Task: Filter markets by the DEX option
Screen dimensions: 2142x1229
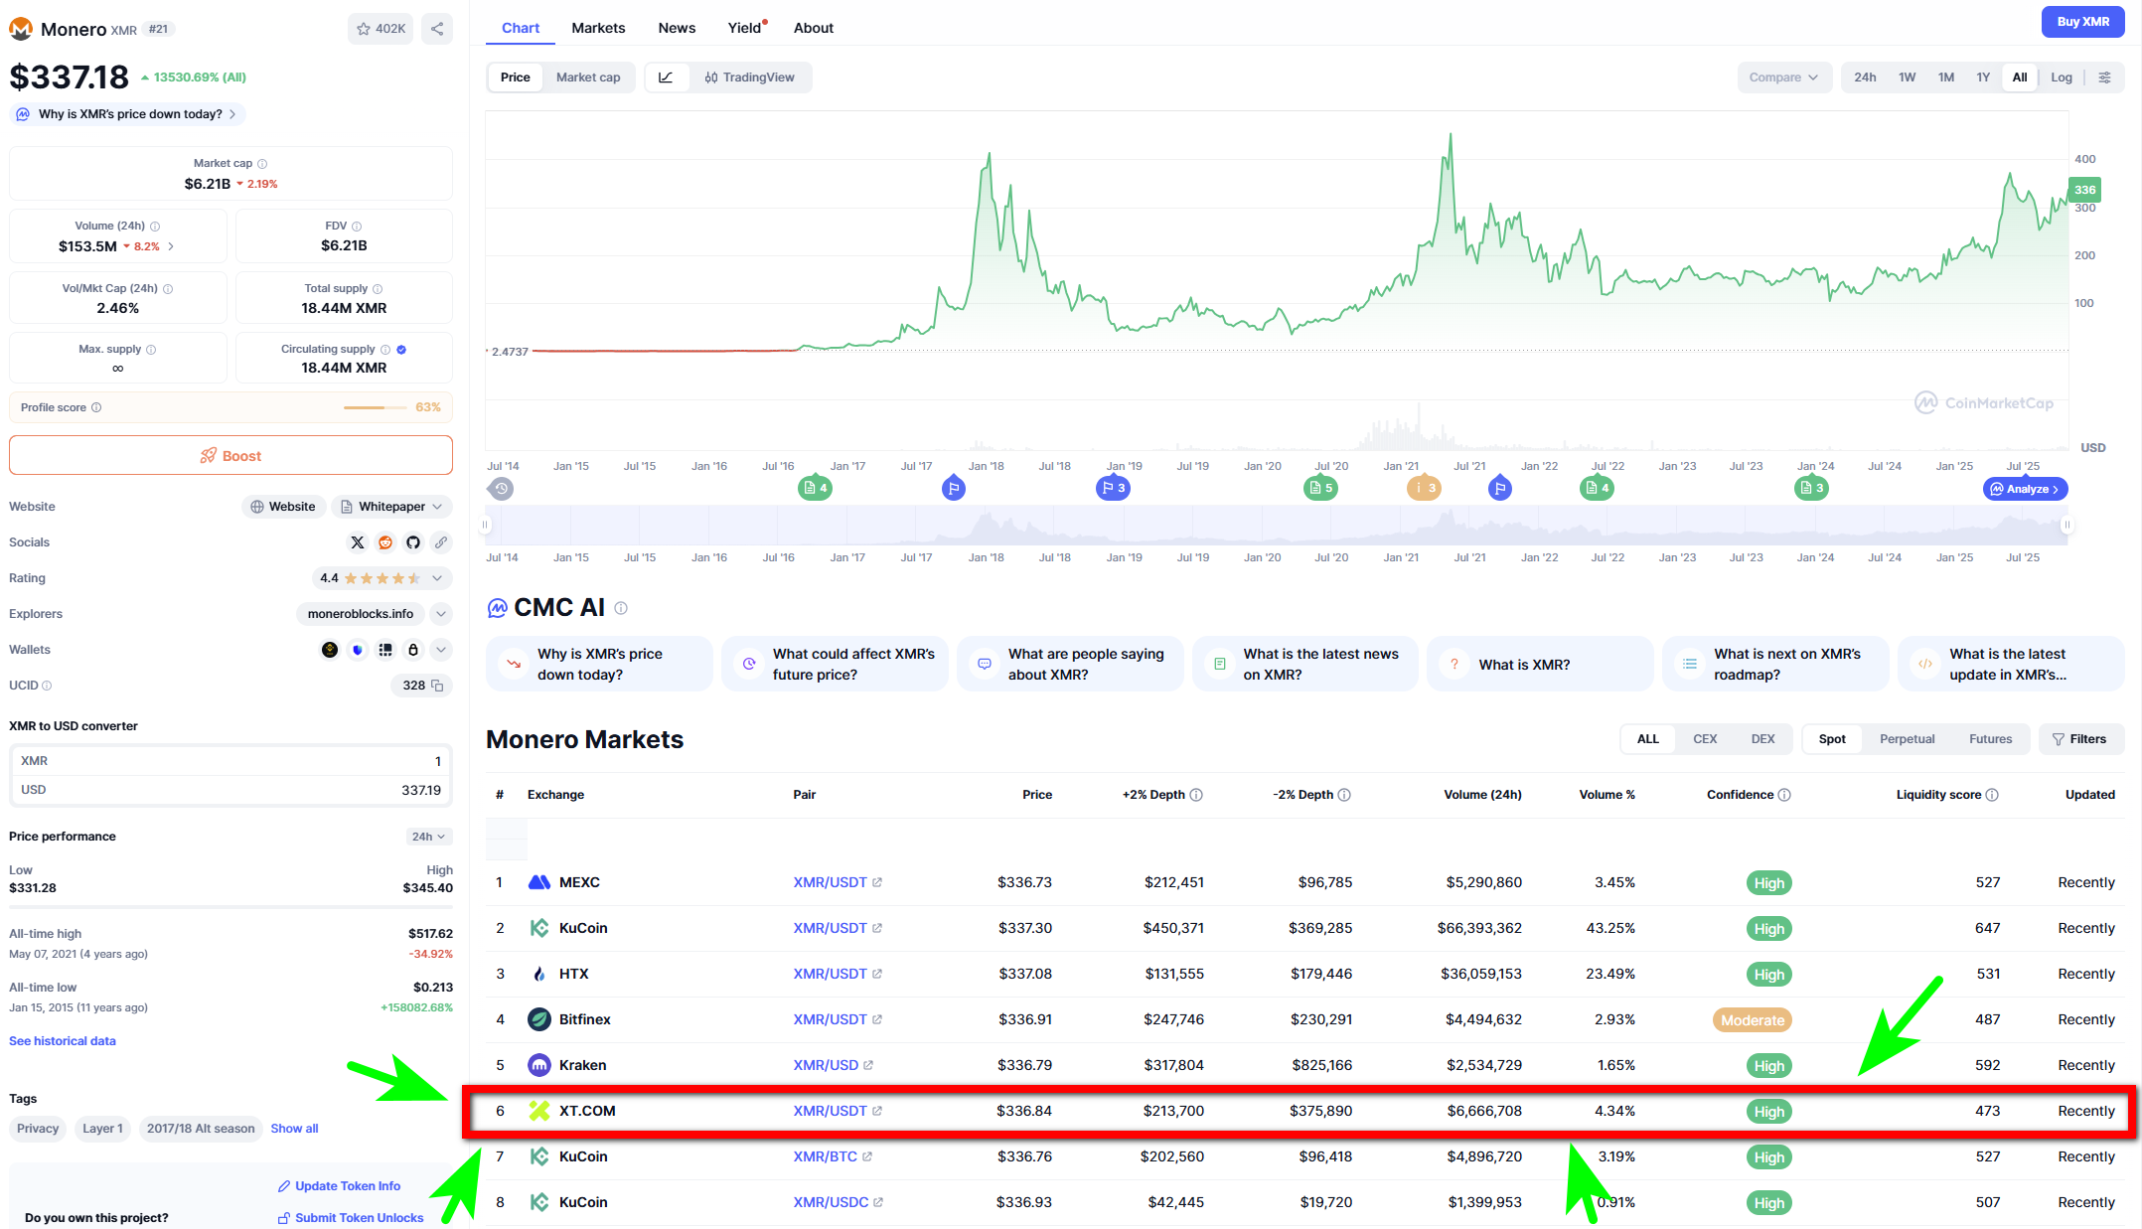Action: 1762,739
